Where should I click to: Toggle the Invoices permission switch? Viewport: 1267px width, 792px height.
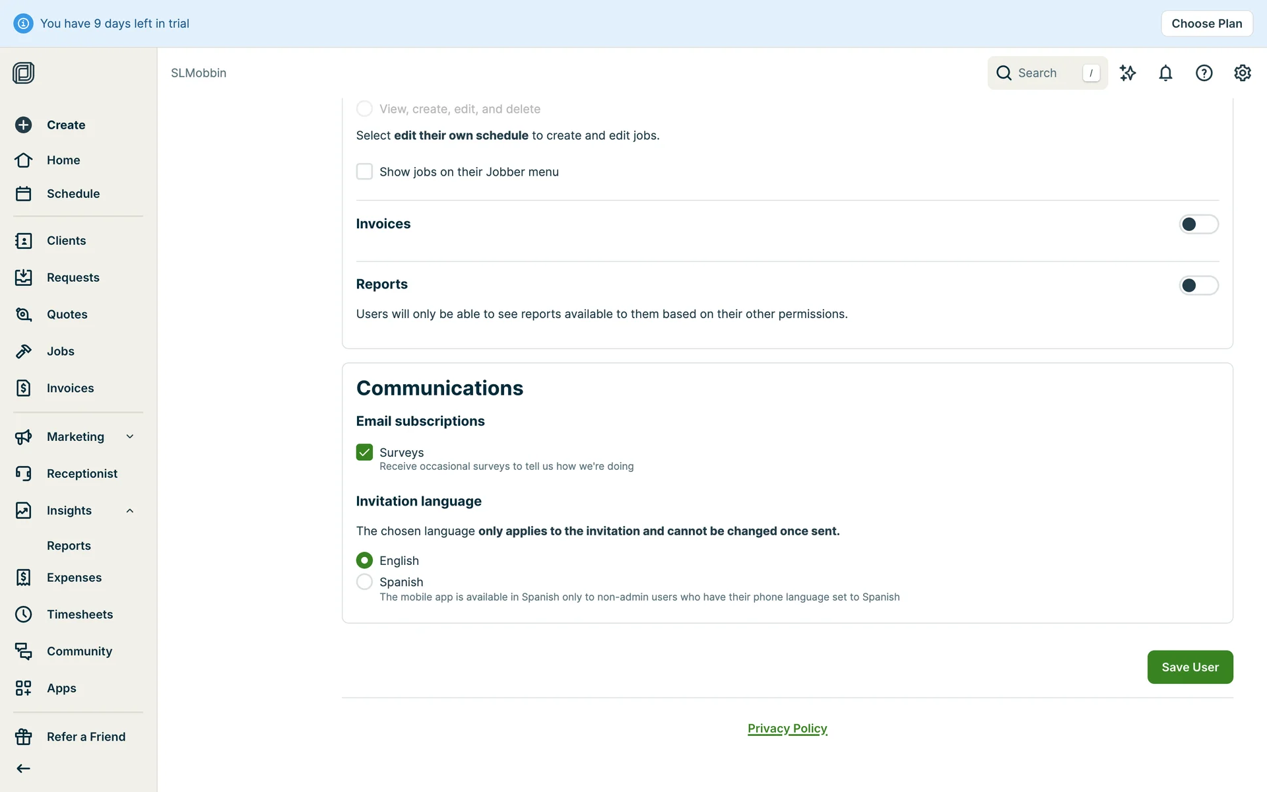(1198, 224)
